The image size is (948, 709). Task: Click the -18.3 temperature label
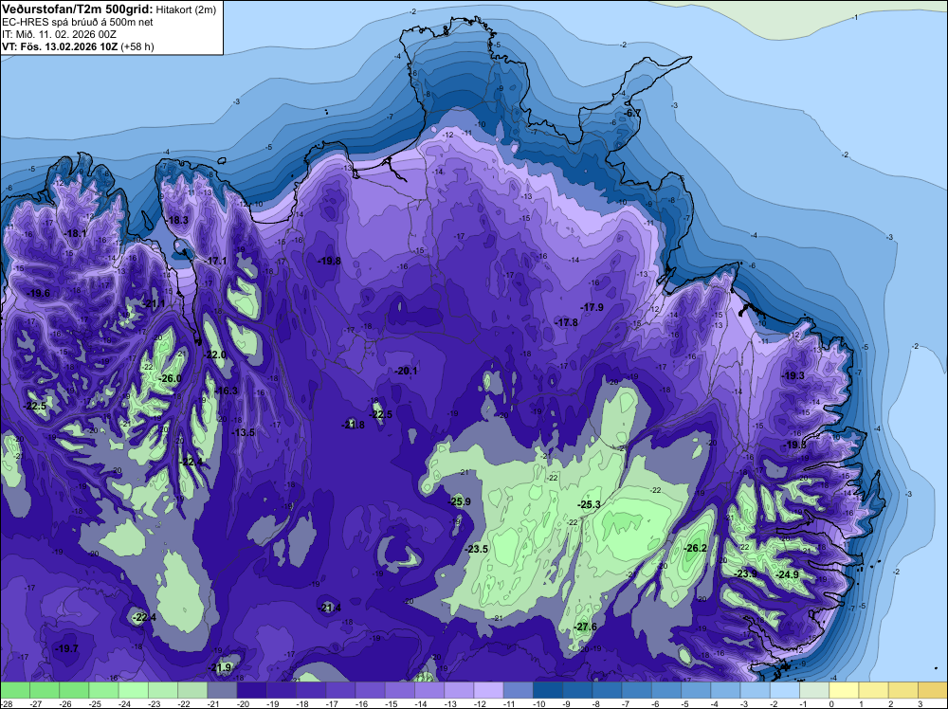177,220
